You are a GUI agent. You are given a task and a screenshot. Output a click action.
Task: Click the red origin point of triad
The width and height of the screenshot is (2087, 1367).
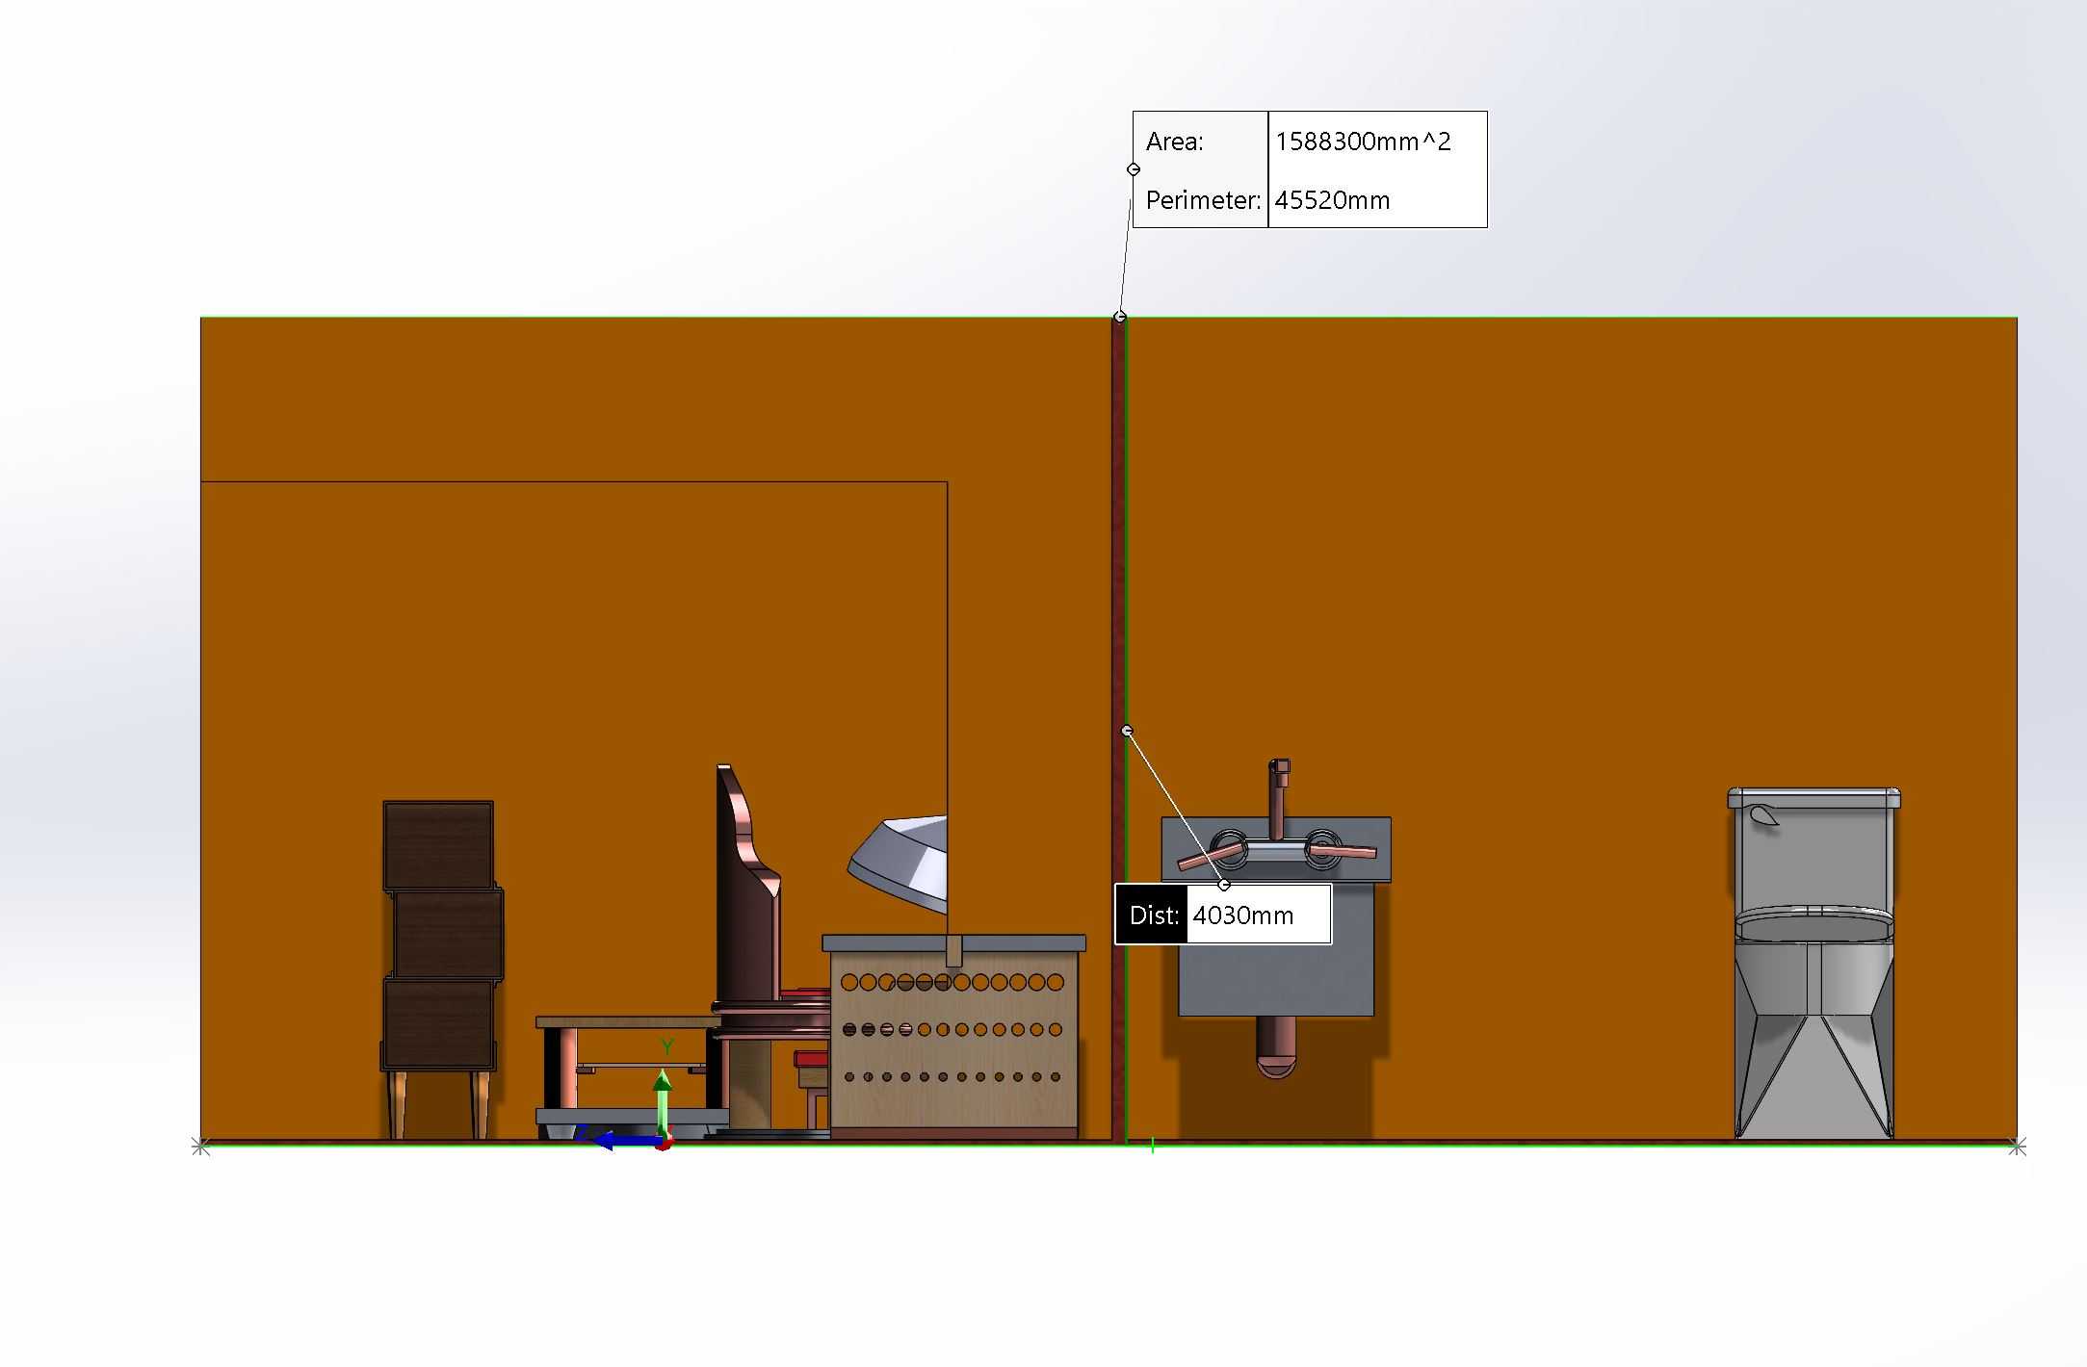664,1144
